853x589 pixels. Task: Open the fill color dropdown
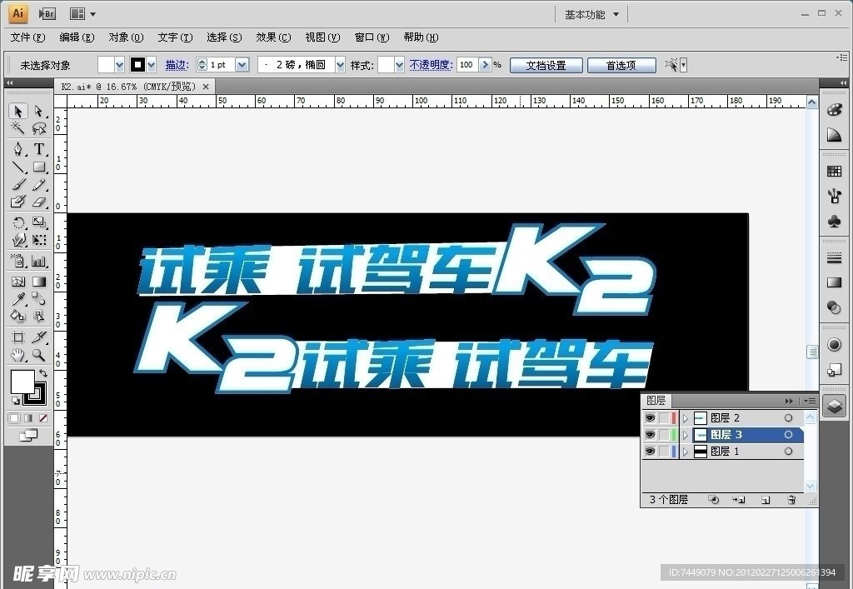[x=119, y=65]
